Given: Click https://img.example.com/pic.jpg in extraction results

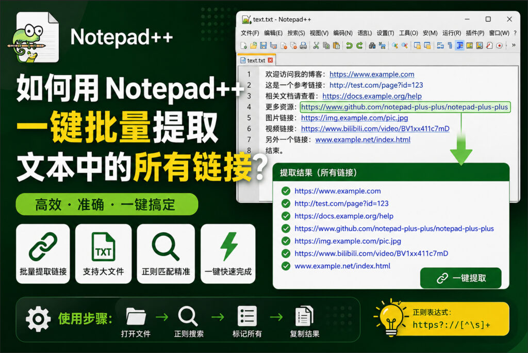Looking at the screenshot, I should (348, 240).
